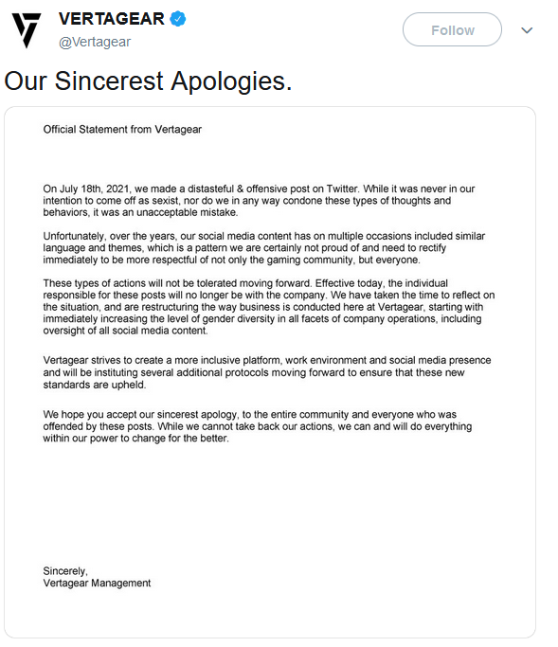Click 'oversight of all social media content' line

(x=125, y=331)
